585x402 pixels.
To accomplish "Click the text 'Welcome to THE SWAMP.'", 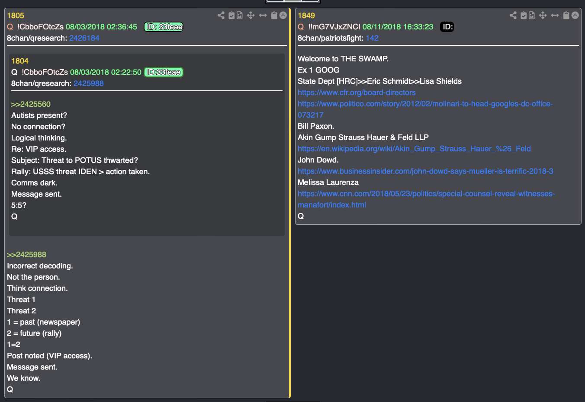I will pyautogui.click(x=343, y=59).
